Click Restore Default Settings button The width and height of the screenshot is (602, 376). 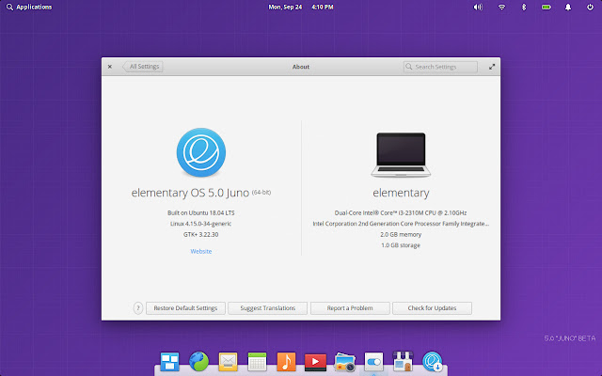[185, 308]
